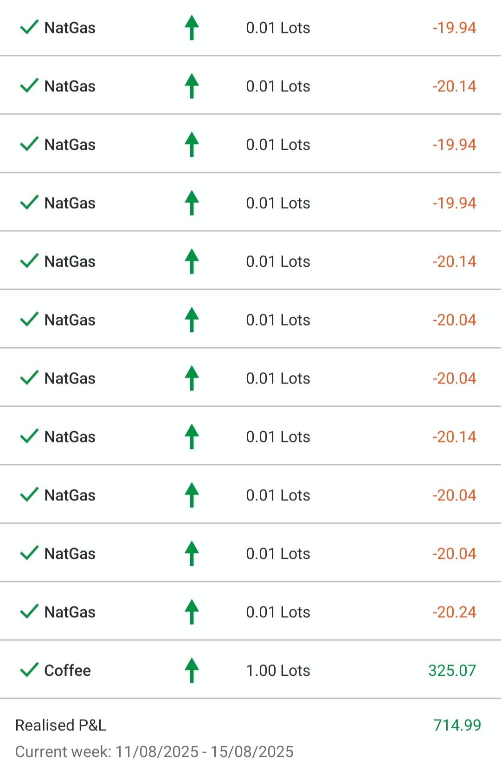Screen dimensions: 501x768
Task: Click the Realised P&L label
Action: 60,725
